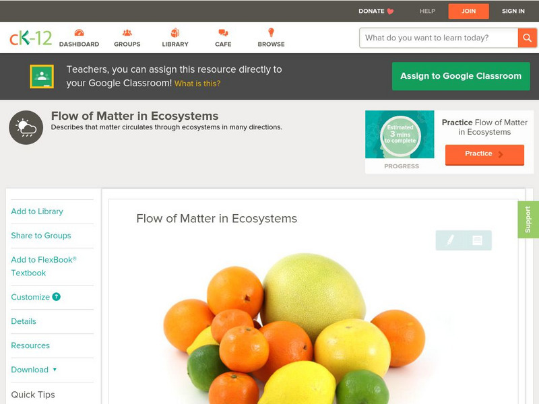The image size is (539, 404).
Task: Click Assign to Google Classroom button
Action: point(461,76)
